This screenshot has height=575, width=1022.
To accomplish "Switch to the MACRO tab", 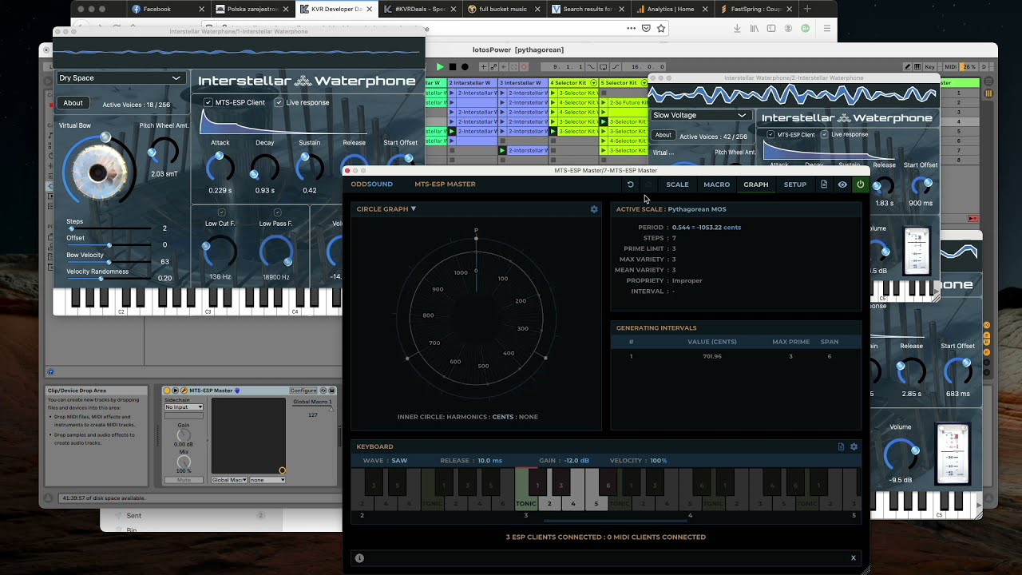I will point(716,184).
